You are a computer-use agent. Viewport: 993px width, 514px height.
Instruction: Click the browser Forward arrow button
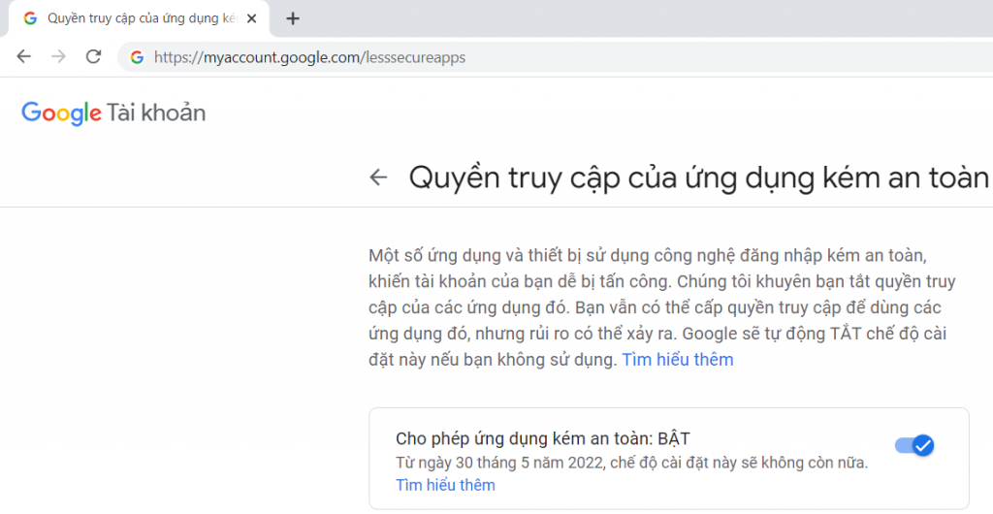pyautogui.click(x=59, y=57)
